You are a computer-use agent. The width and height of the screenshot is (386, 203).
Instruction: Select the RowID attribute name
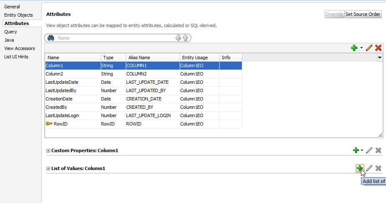click(61, 124)
